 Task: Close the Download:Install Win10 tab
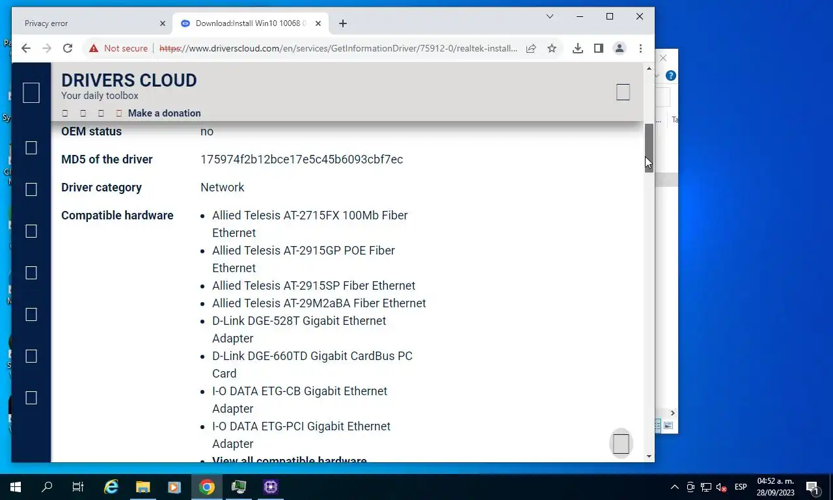[318, 23]
